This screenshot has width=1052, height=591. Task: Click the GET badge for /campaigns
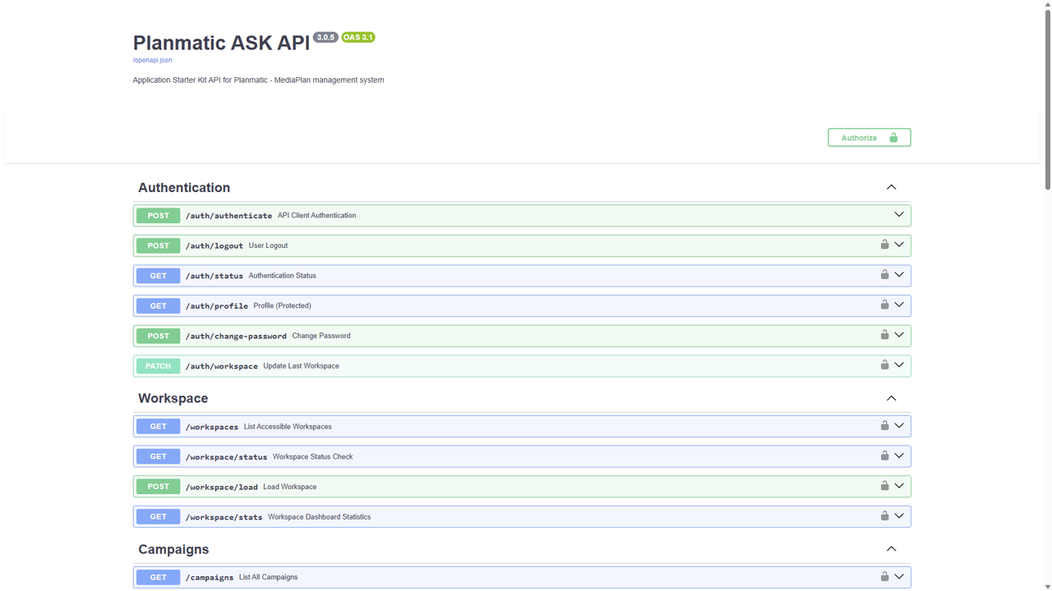point(158,577)
